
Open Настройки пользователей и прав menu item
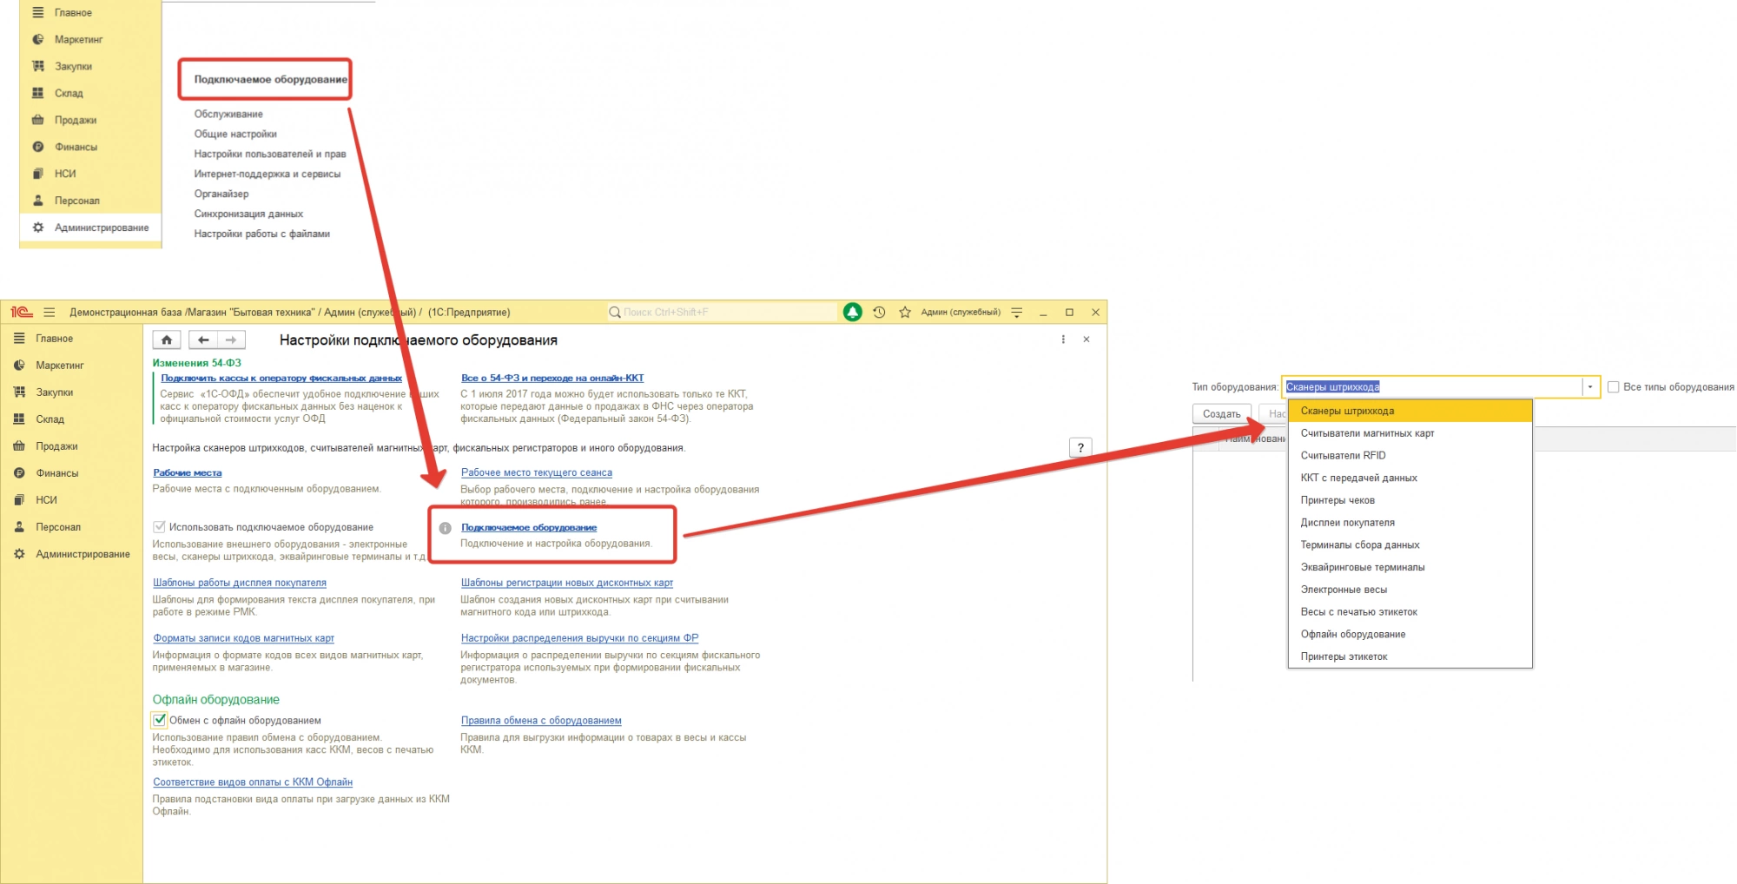click(x=270, y=154)
